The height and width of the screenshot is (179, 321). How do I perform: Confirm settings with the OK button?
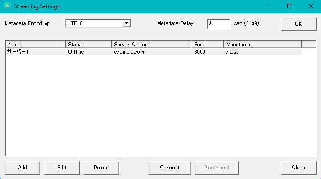(298, 24)
